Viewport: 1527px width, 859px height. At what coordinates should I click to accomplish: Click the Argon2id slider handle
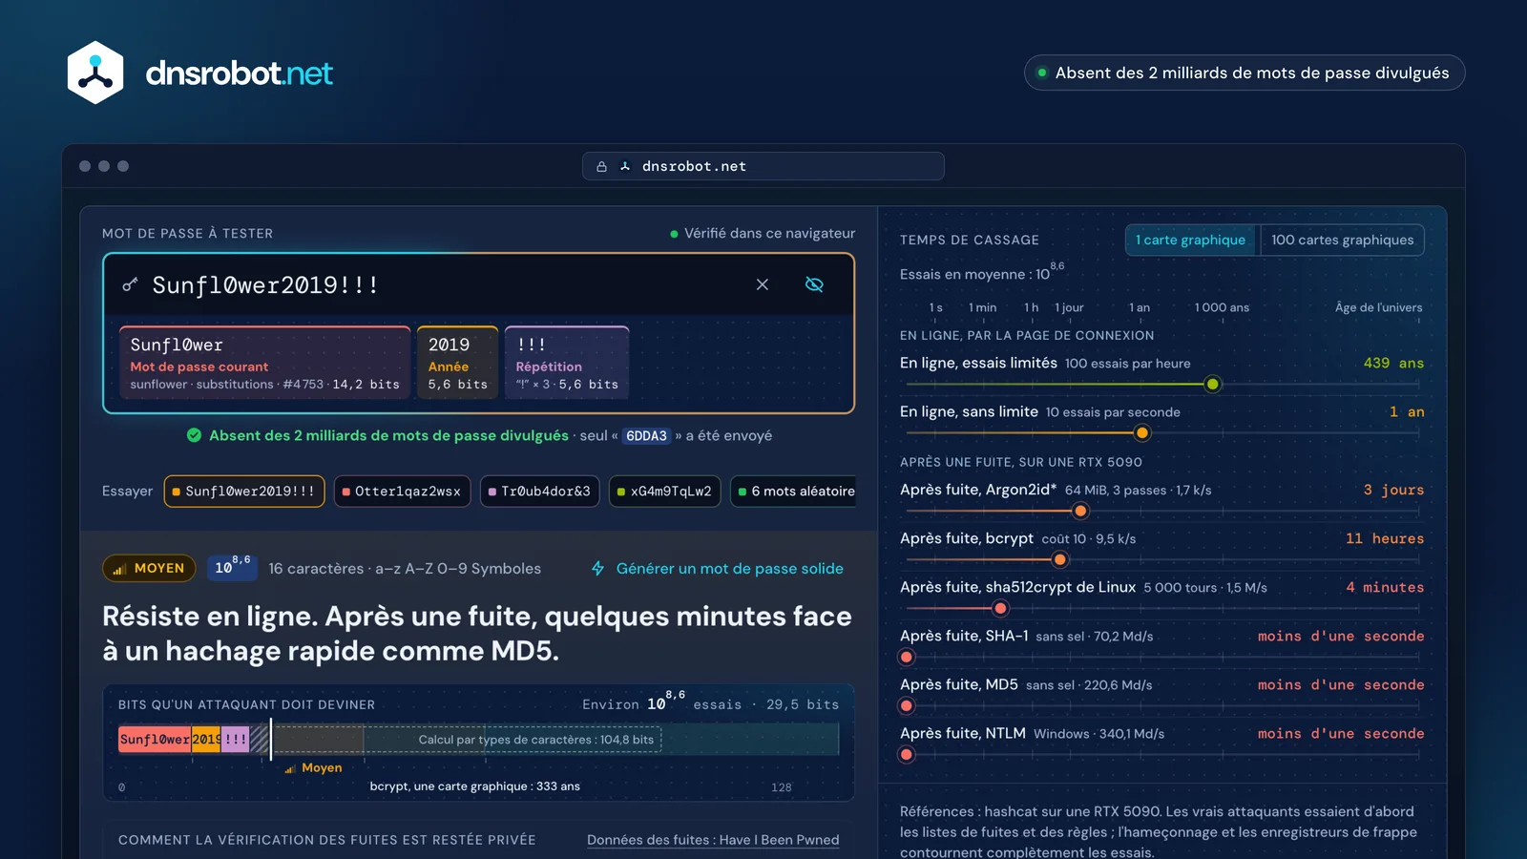[x=1080, y=511]
